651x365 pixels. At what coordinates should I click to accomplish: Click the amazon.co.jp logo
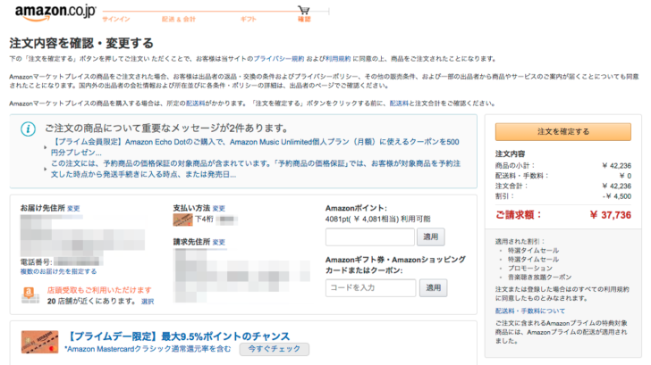click(55, 12)
